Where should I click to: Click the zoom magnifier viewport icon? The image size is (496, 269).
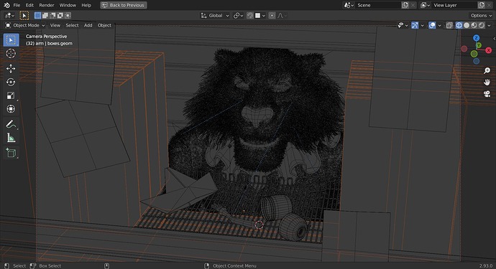(x=487, y=71)
